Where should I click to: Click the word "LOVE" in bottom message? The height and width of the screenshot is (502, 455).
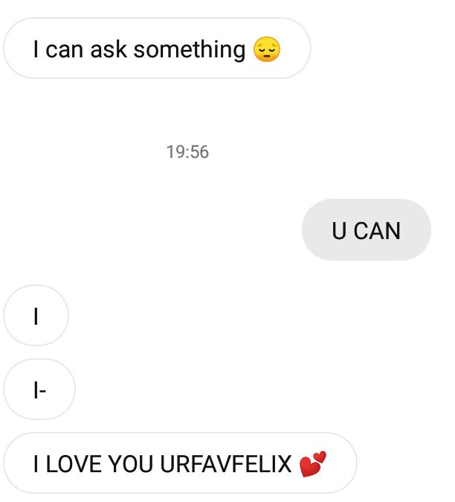click(x=74, y=464)
